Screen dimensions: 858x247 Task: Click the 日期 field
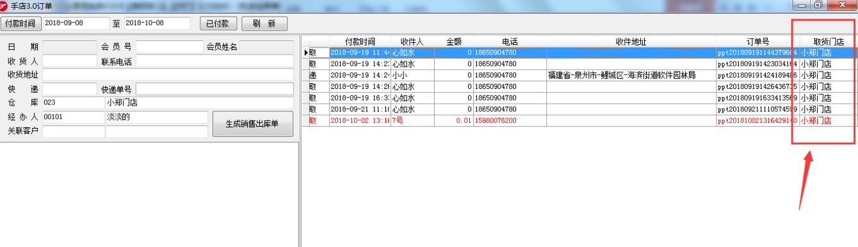tap(69, 47)
